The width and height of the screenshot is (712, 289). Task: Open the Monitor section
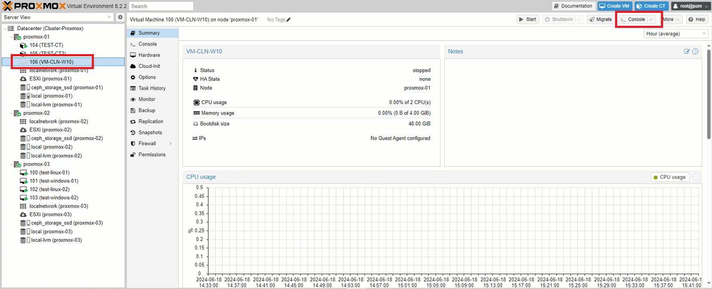pyautogui.click(x=153, y=100)
